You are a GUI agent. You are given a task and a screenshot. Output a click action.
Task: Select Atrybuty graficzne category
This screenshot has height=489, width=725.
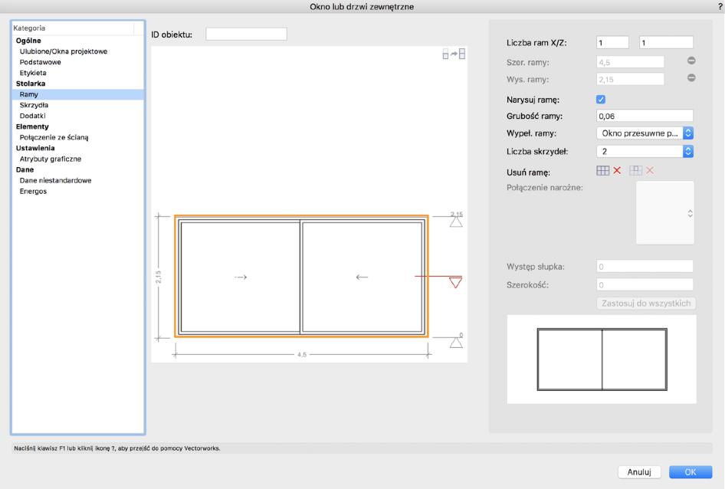click(x=51, y=159)
